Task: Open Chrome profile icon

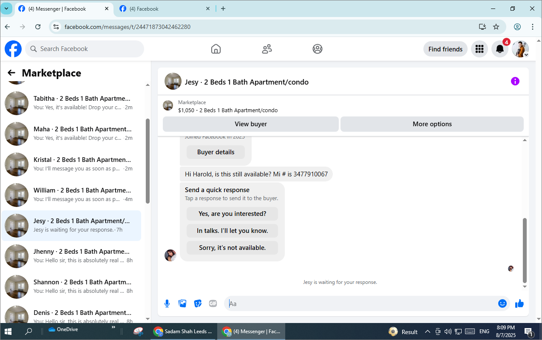Action: coord(517,27)
